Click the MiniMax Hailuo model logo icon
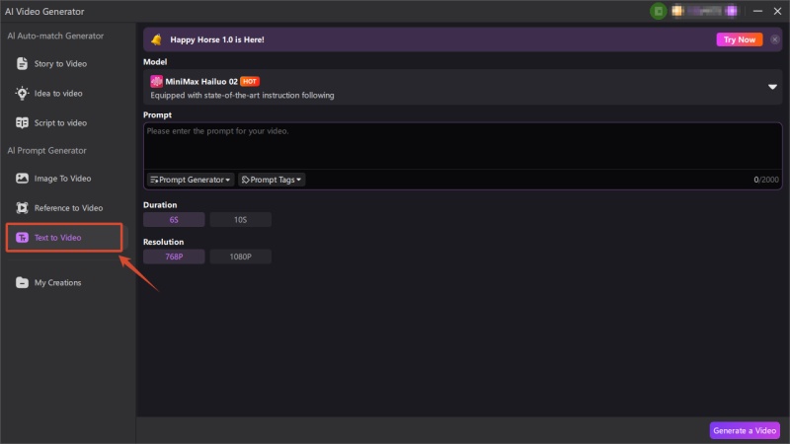The height and width of the screenshot is (444, 790). 156,81
